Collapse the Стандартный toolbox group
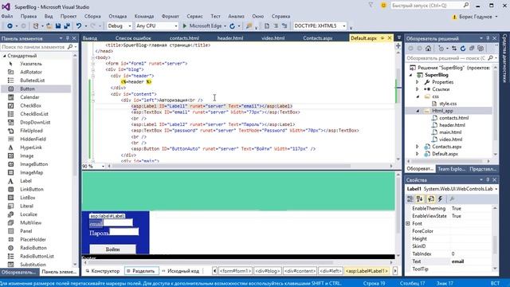This screenshot has width=510, height=287. click(x=5, y=56)
